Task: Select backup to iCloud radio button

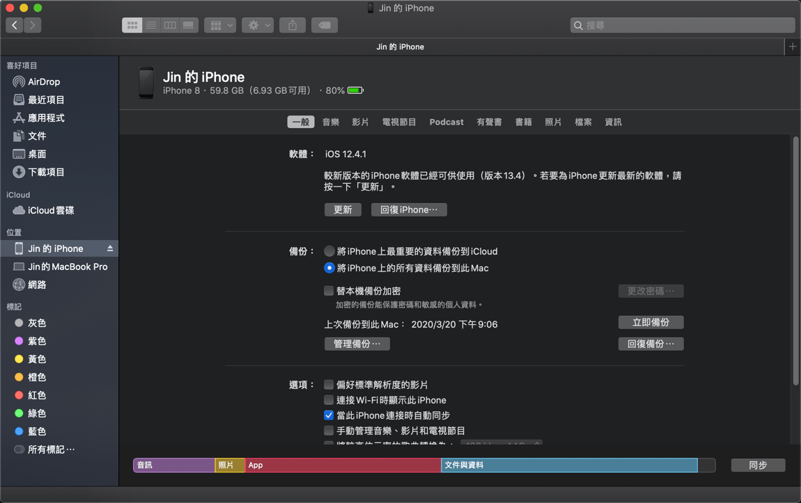Action: click(x=329, y=251)
